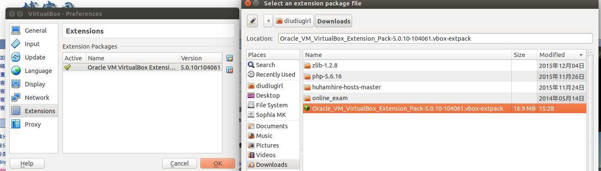
Task: Sort extension packages by Name column
Action: [x=132, y=58]
